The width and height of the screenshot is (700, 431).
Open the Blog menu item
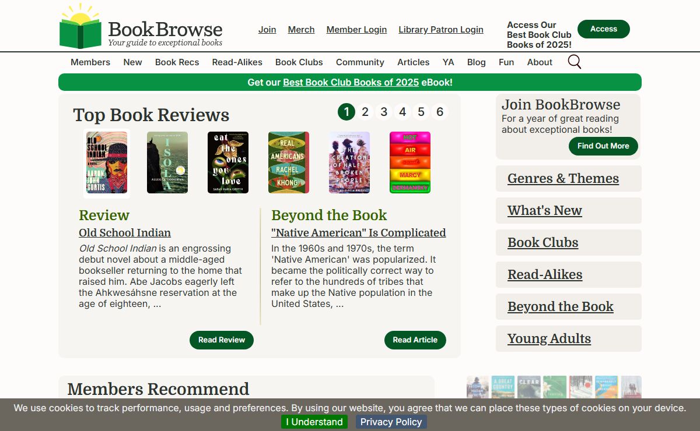476,62
